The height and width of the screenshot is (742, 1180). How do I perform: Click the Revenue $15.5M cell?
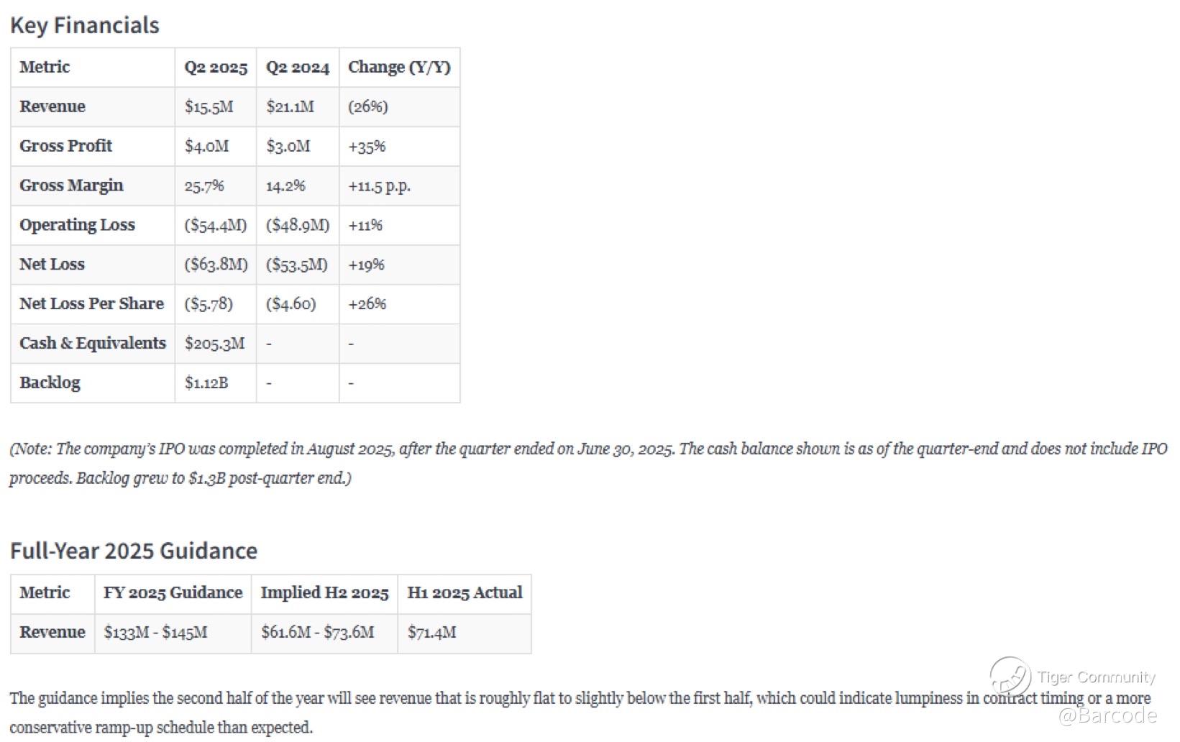[x=216, y=107]
